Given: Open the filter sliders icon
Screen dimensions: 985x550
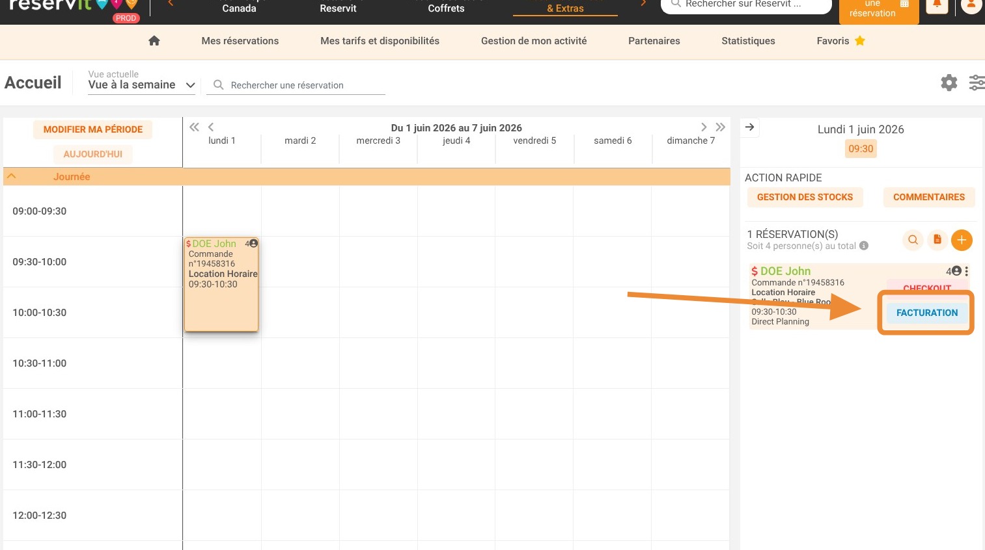Looking at the screenshot, I should (977, 83).
